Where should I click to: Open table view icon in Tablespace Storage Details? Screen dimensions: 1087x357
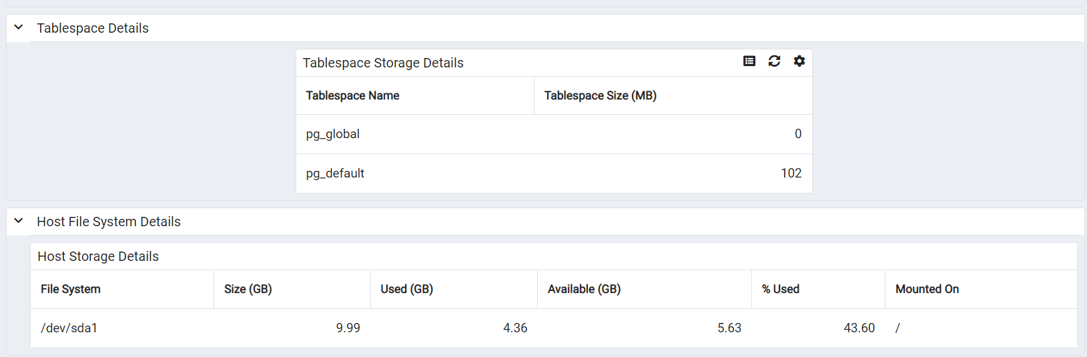(749, 61)
